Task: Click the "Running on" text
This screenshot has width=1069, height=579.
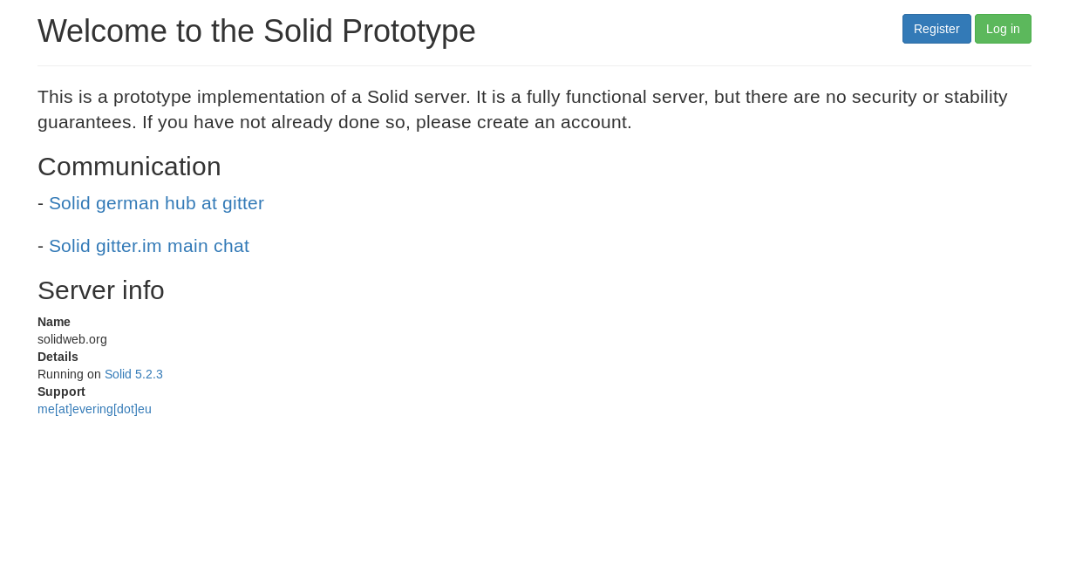Action: [x=69, y=374]
